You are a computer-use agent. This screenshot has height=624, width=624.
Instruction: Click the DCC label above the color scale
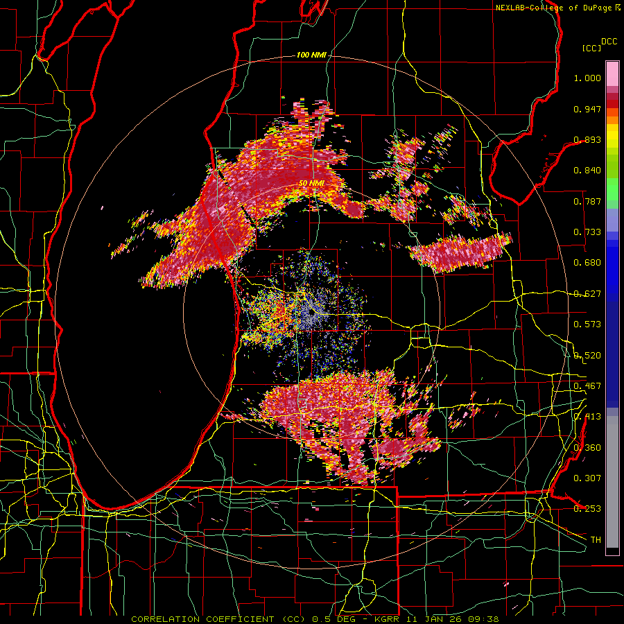(609, 42)
